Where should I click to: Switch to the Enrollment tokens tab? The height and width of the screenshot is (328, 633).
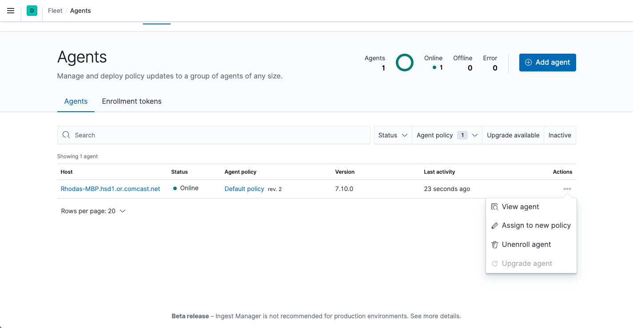point(131,101)
